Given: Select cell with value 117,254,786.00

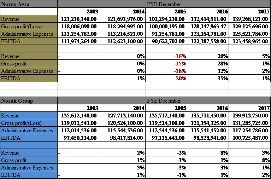Looking at the screenshot, I should click(249, 130).
